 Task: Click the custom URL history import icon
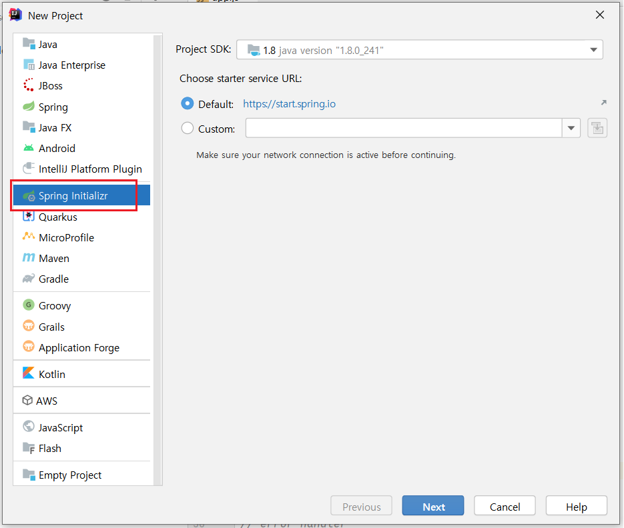597,128
